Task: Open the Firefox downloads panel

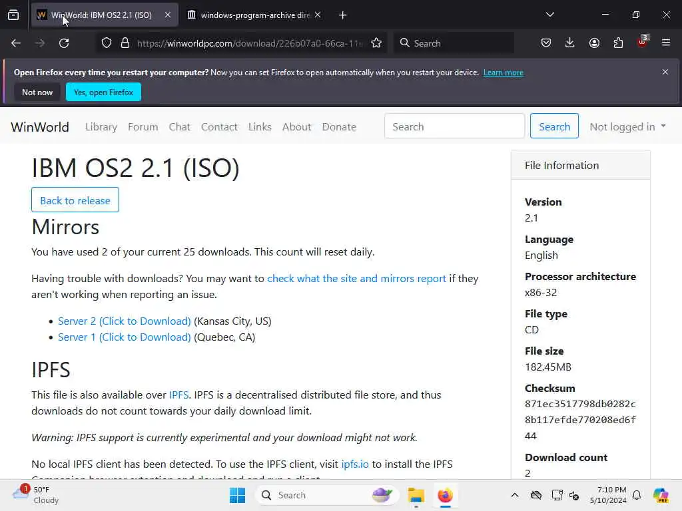Action: tap(570, 43)
